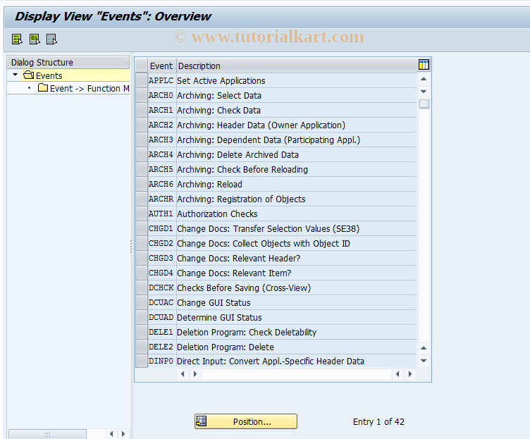Click the vertical scrollbar thumb

pos(424,104)
